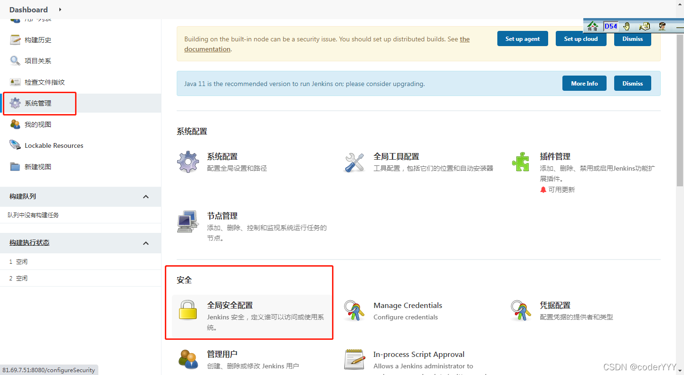Image resolution: width=684 pixels, height=375 pixels.
Task: Collapse the 构建队列 section
Action: pos(146,196)
